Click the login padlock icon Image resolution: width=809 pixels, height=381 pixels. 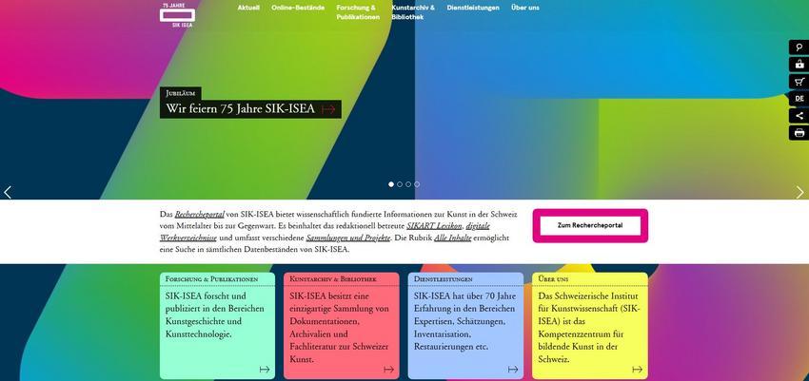799,65
